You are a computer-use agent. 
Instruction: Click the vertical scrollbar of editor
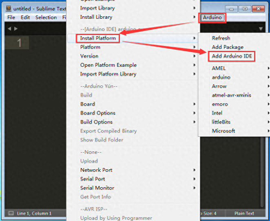coord(262,172)
